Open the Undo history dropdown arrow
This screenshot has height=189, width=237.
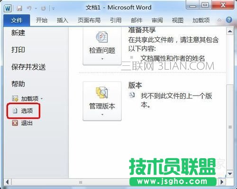36,9
